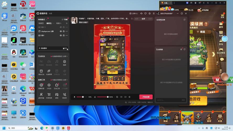
Task: Expand 全部 in the 互动玩法 section
Action: pos(65,56)
